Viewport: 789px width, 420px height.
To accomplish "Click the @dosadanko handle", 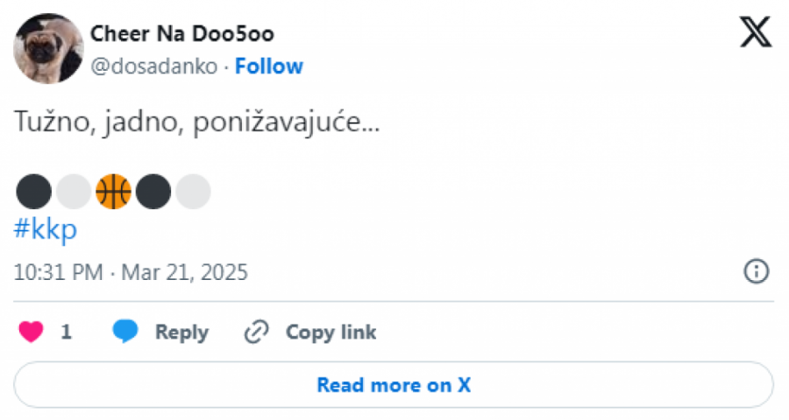I will [153, 66].
